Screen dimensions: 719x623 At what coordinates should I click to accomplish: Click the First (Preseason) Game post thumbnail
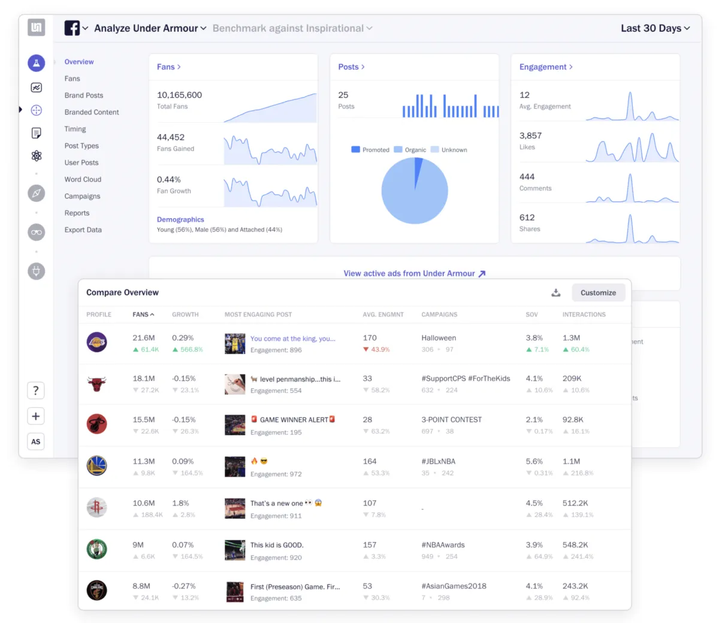(x=235, y=591)
